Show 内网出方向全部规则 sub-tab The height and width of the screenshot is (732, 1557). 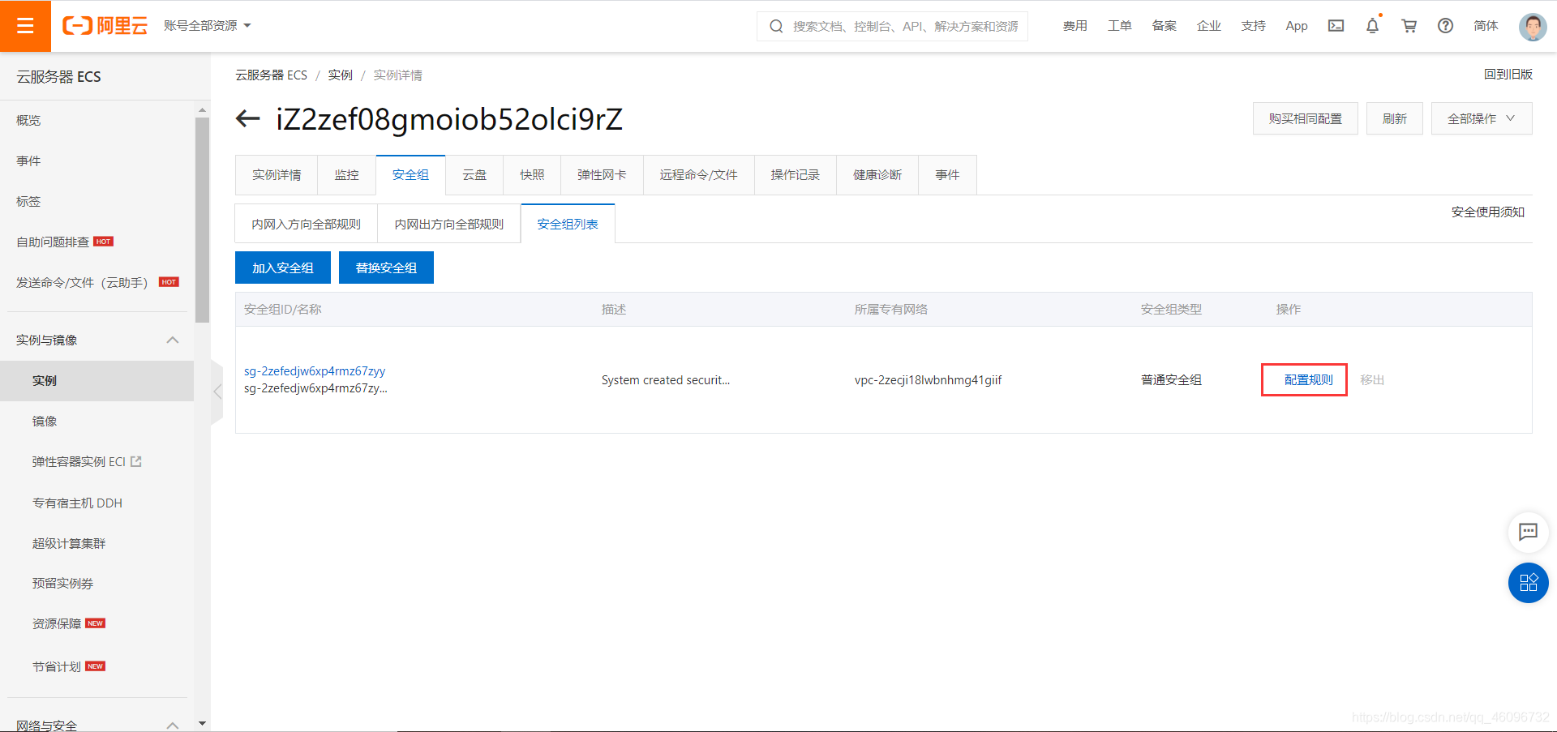point(448,224)
